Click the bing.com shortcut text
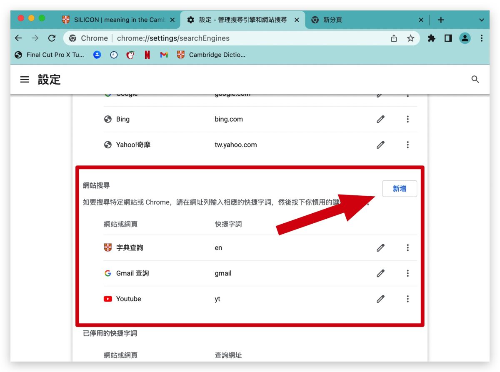Viewport: 500px width, 372px height. (x=229, y=119)
